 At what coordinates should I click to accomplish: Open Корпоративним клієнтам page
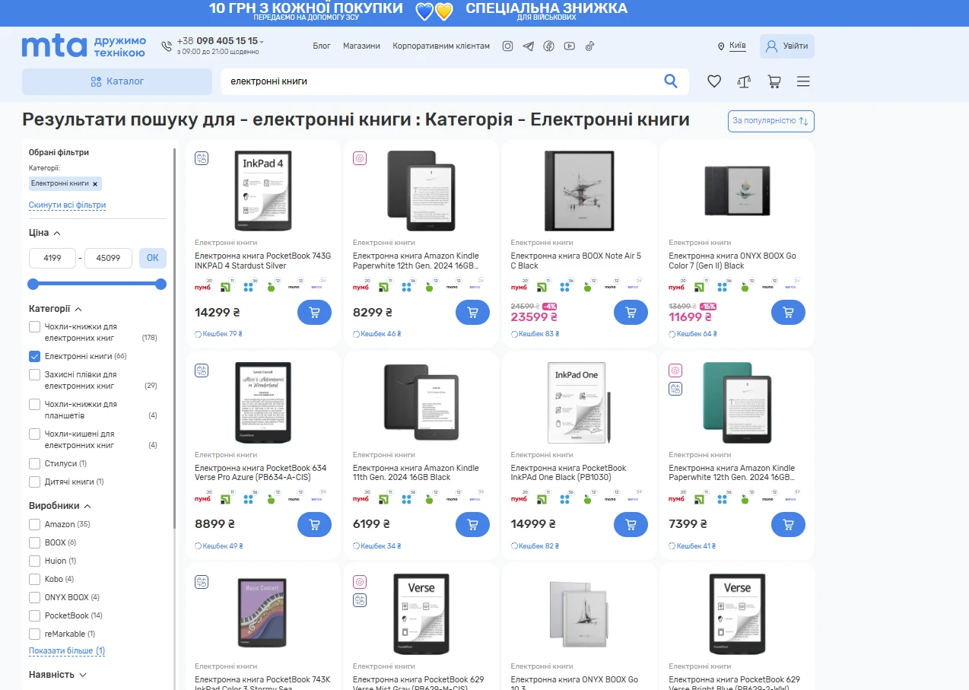(x=441, y=46)
